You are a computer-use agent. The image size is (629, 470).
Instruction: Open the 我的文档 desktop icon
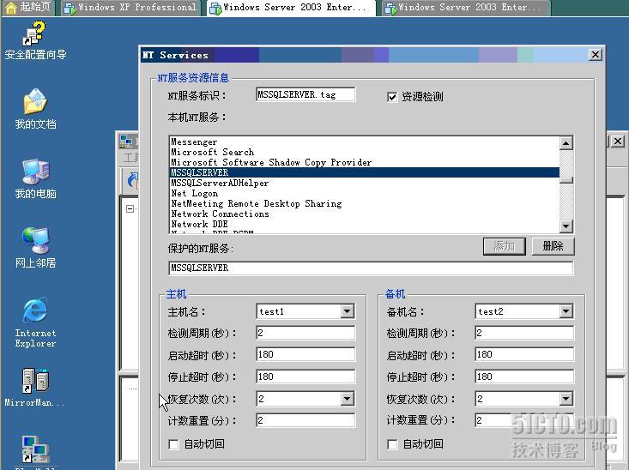point(35,109)
